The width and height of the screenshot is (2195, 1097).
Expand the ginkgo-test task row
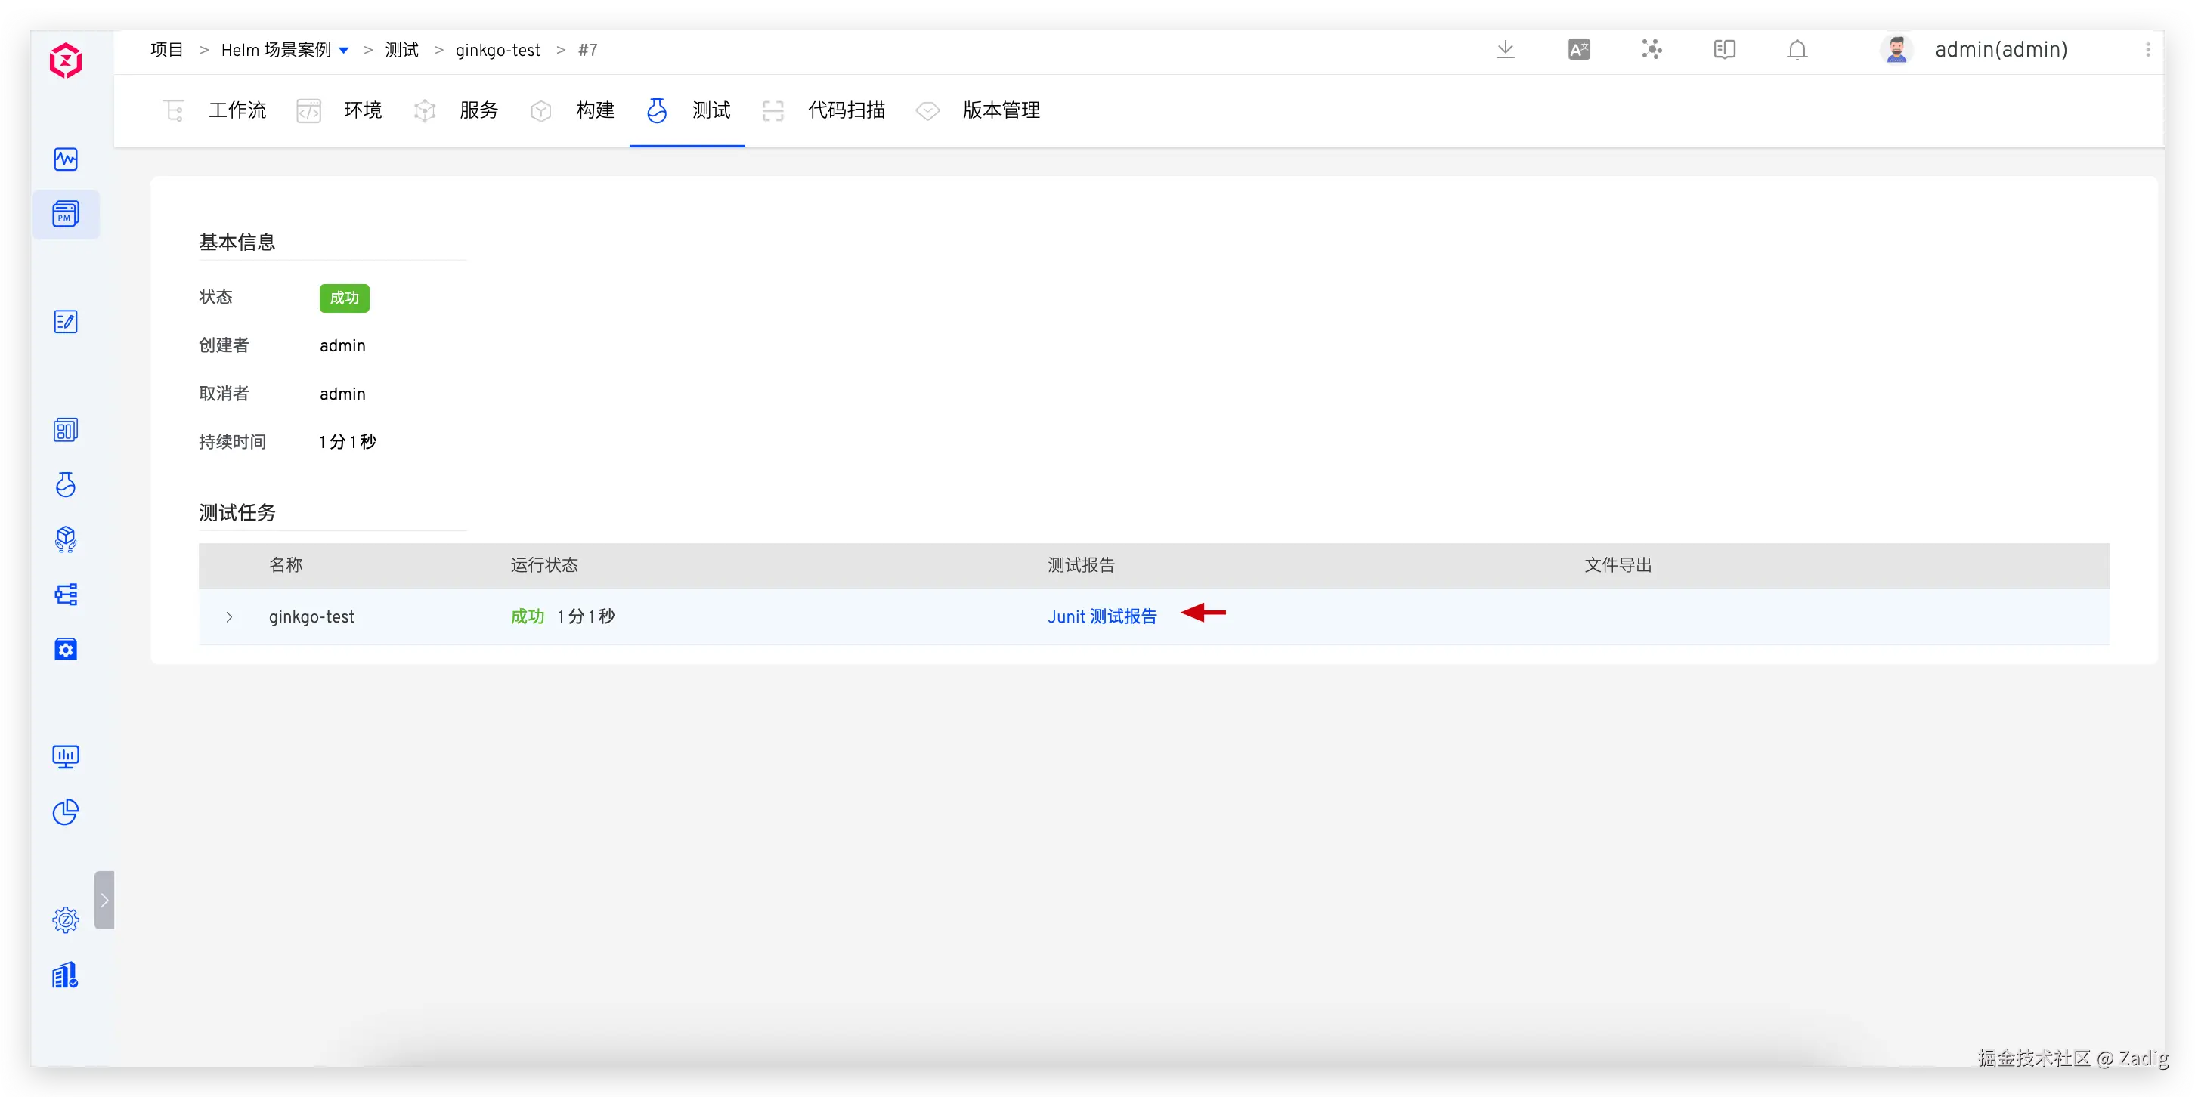(x=229, y=616)
